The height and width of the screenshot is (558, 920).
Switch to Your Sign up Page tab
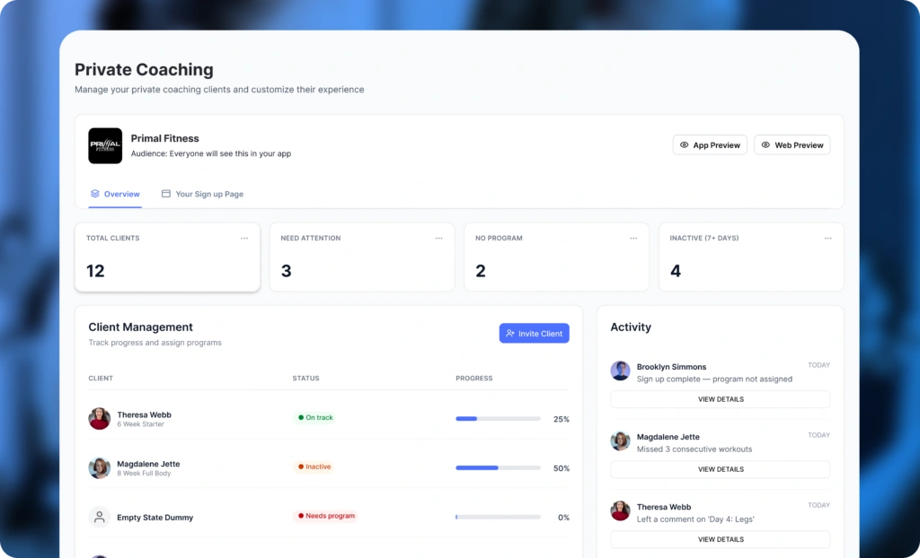pyautogui.click(x=202, y=194)
